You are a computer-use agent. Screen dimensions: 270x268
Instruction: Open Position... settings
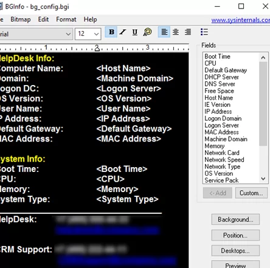235,235
